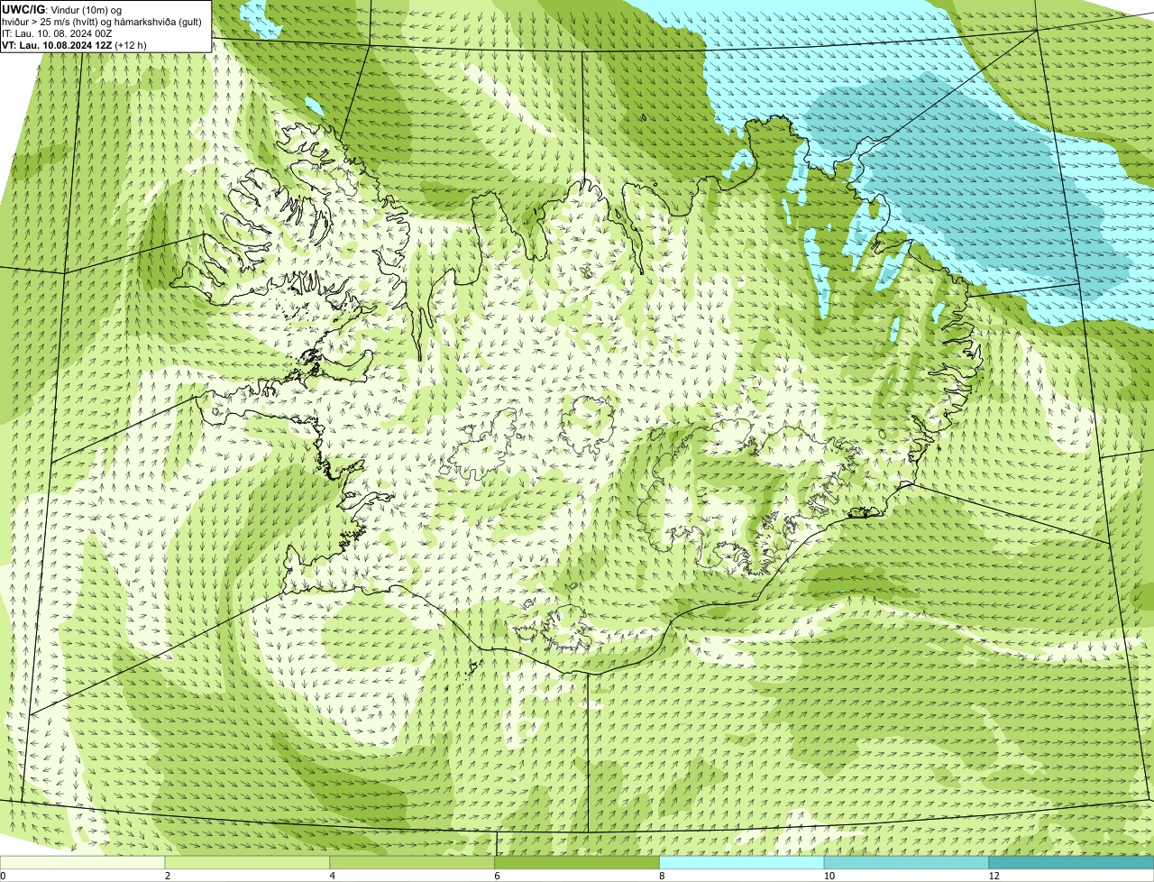Click the "4" label on the color scale

(333, 876)
